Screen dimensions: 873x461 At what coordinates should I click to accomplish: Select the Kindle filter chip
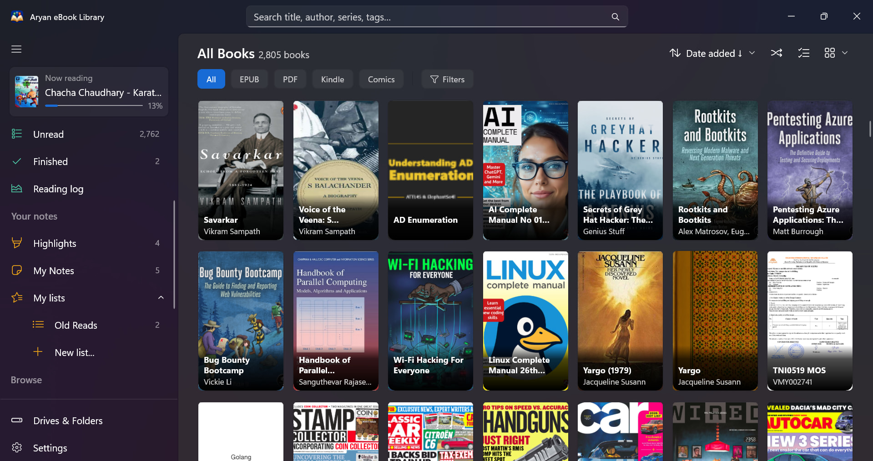333,79
